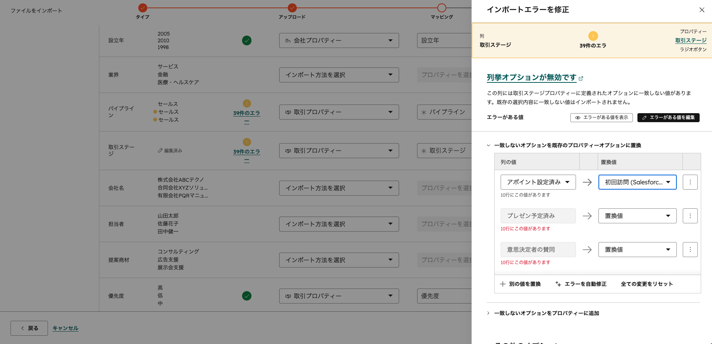Click 全ての変更をリセット
The image size is (712, 344).
click(x=647, y=284)
